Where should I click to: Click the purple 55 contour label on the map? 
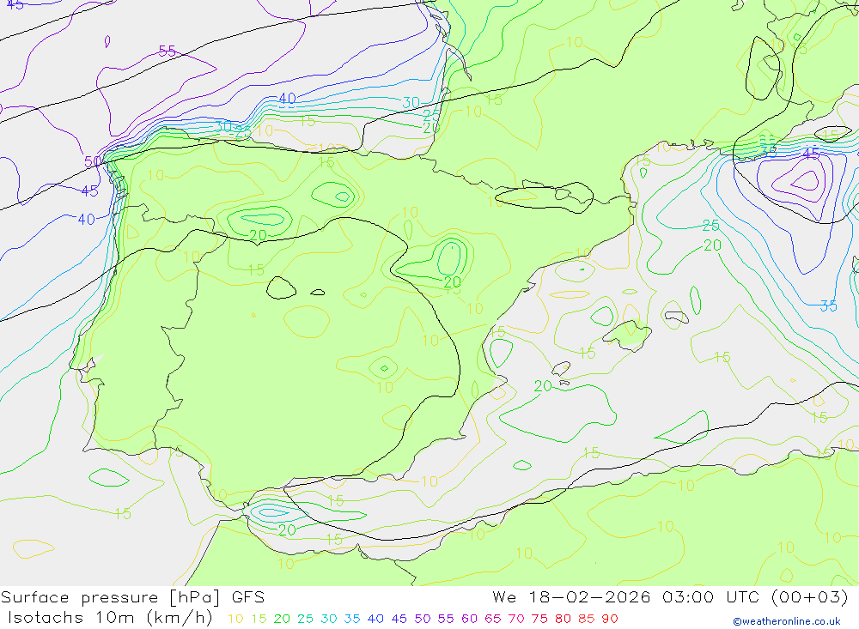tap(168, 51)
